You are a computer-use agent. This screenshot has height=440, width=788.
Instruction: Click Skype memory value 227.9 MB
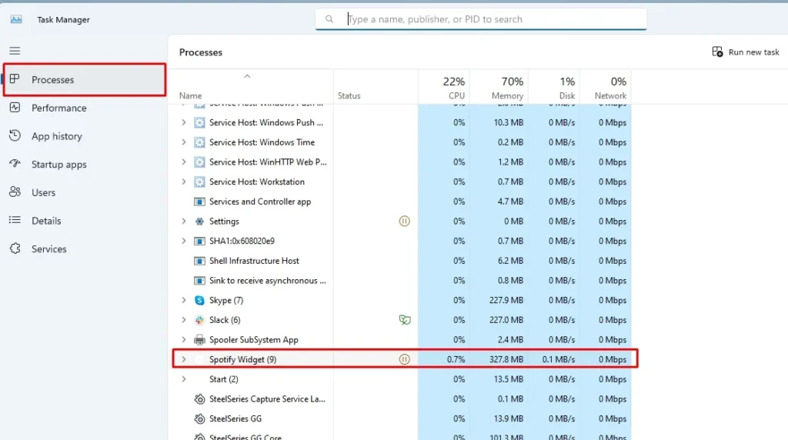(506, 300)
